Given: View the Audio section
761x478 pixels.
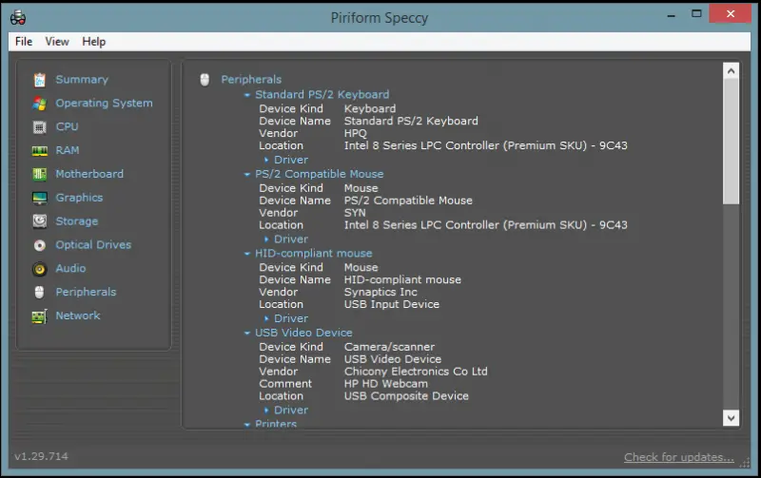Looking at the screenshot, I should click(70, 268).
